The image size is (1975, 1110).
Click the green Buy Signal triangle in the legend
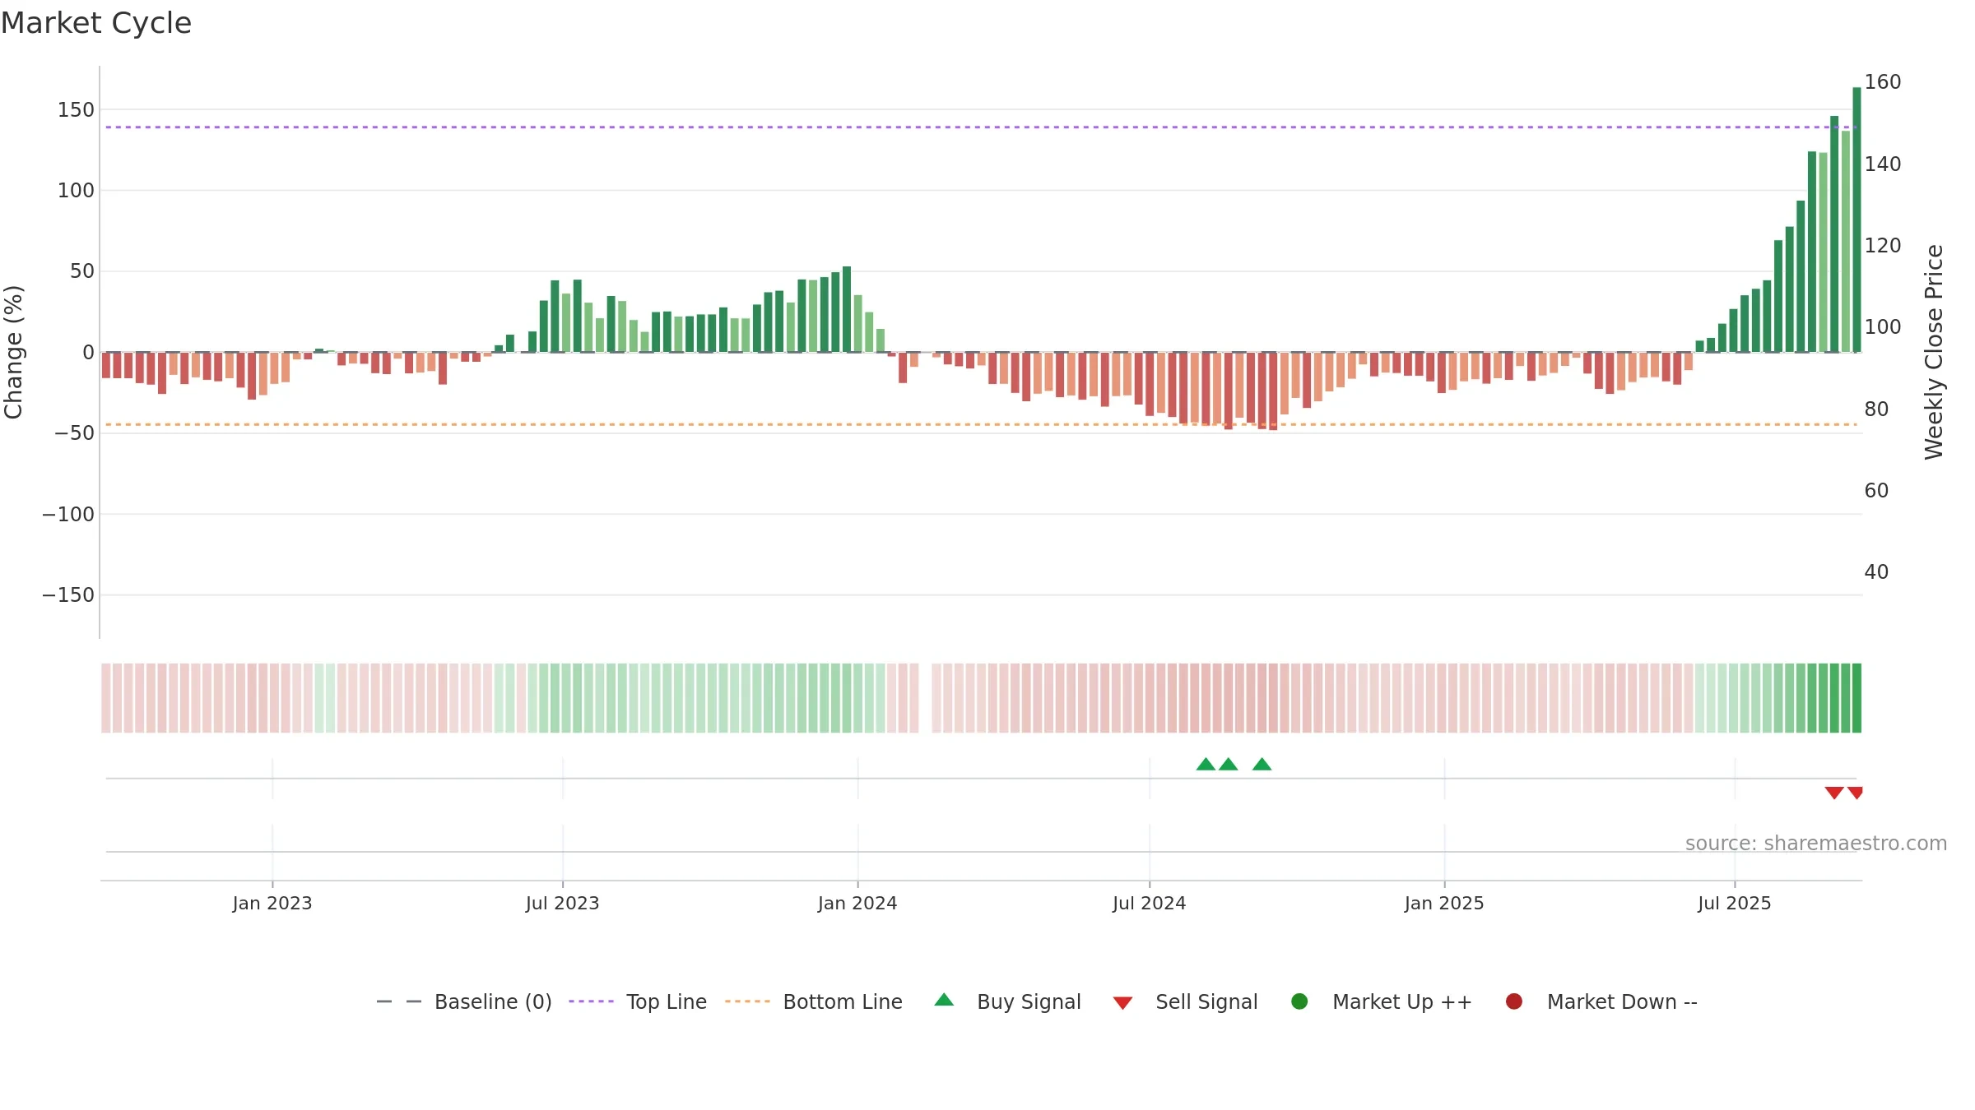[x=944, y=1000]
